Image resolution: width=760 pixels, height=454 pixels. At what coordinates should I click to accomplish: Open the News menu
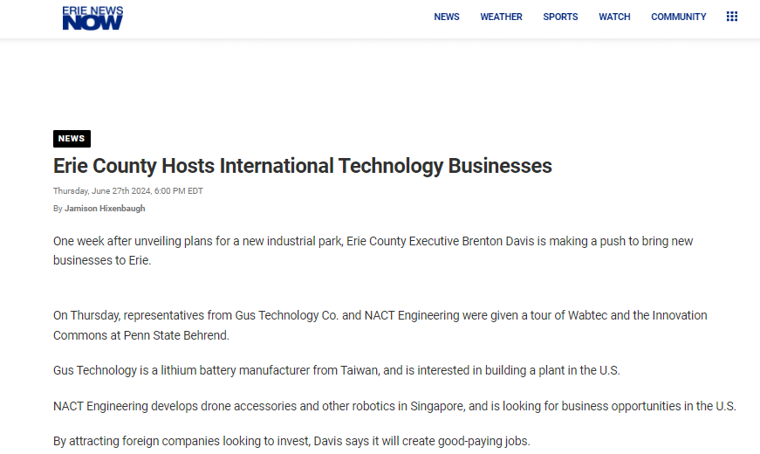[x=447, y=17]
